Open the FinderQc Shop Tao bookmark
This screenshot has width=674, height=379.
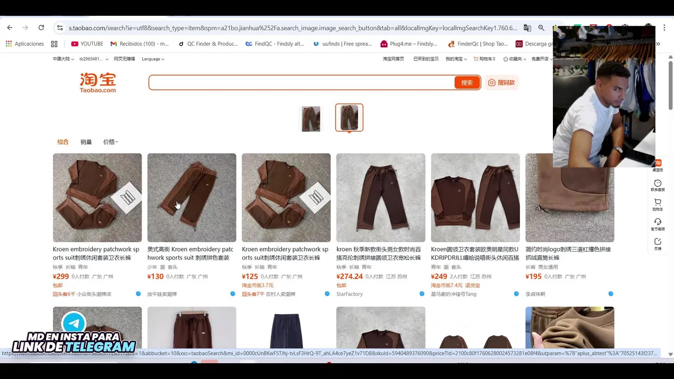click(478, 44)
